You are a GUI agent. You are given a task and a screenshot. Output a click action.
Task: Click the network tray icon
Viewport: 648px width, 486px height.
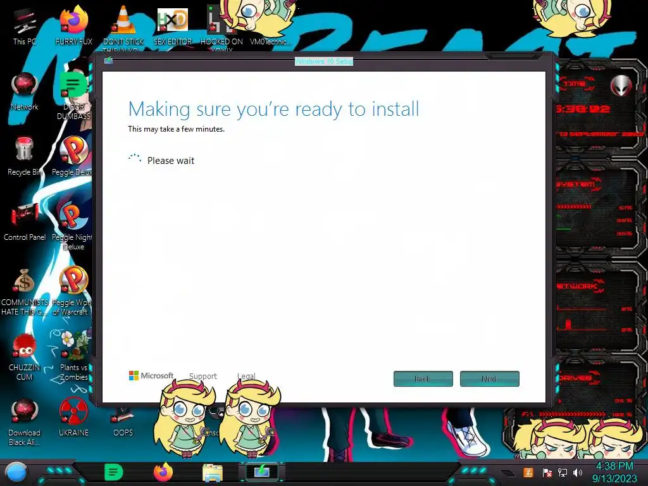(563, 472)
